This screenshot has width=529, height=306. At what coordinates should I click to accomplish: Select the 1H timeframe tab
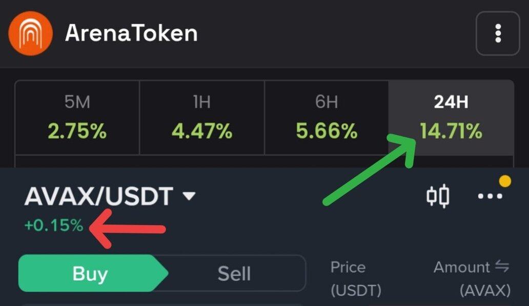click(201, 118)
